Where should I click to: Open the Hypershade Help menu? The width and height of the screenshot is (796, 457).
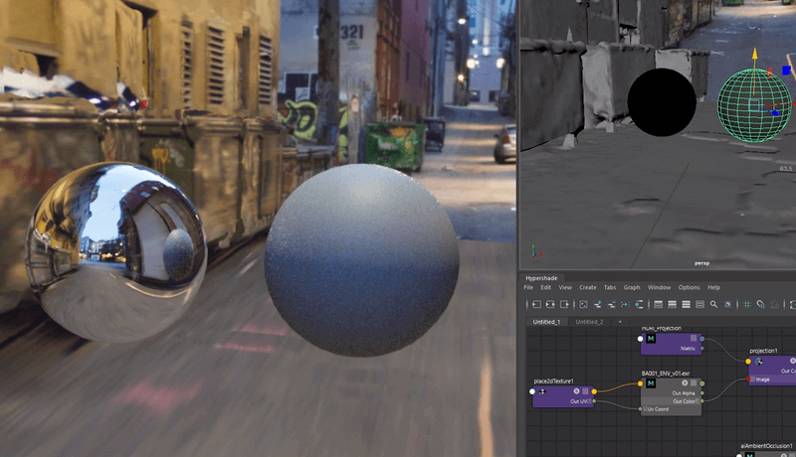tap(713, 287)
